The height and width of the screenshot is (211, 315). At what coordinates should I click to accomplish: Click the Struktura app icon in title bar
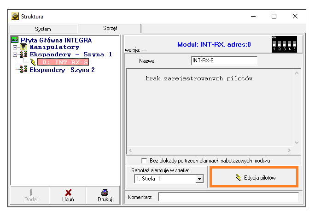(15, 16)
